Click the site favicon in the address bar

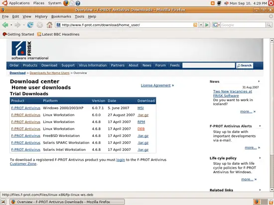click(58, 25)
